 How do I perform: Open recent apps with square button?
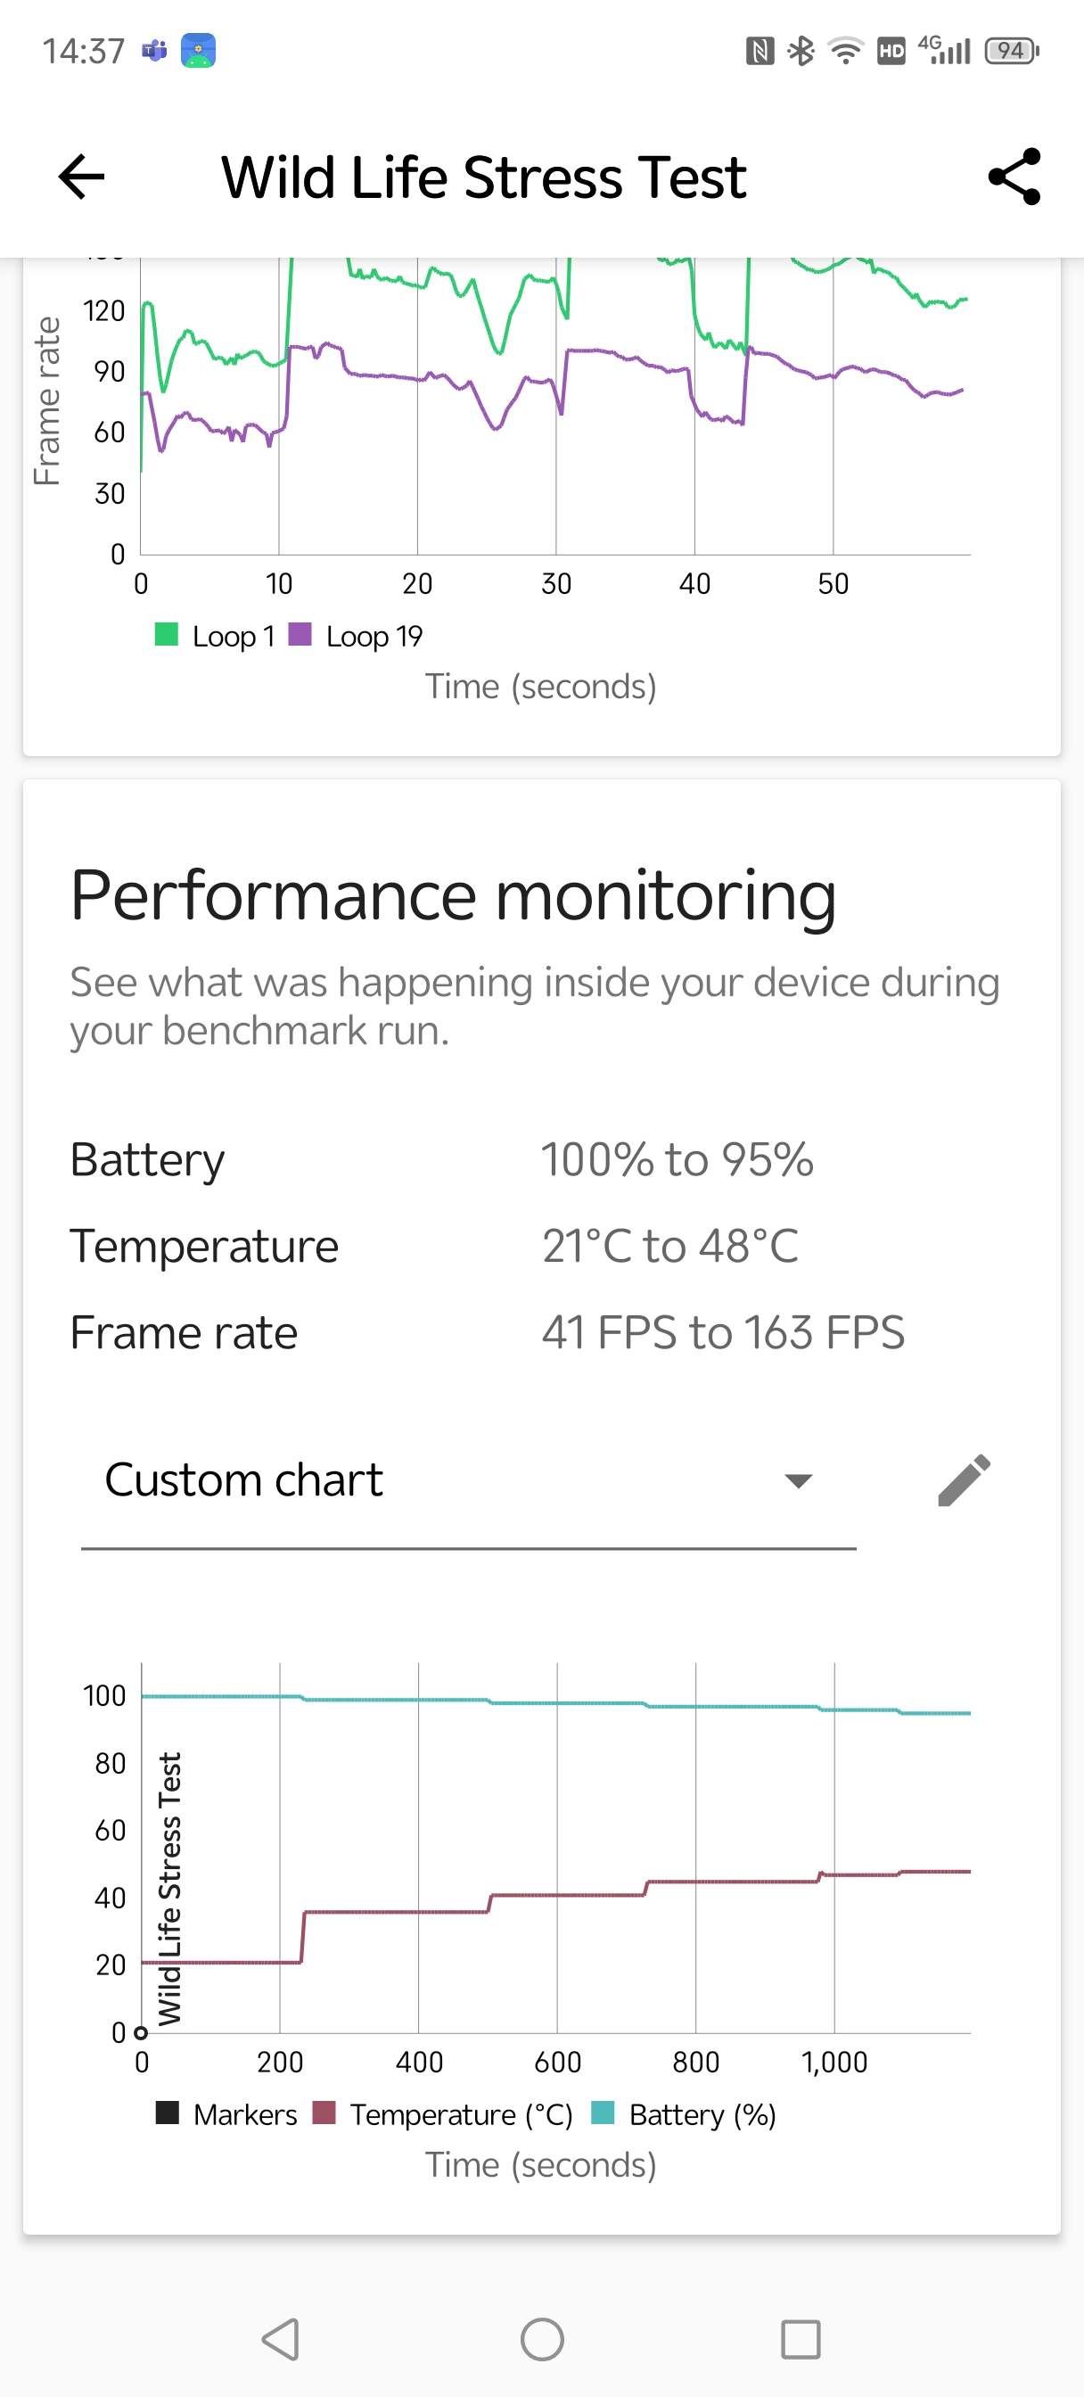(800, 2338)
